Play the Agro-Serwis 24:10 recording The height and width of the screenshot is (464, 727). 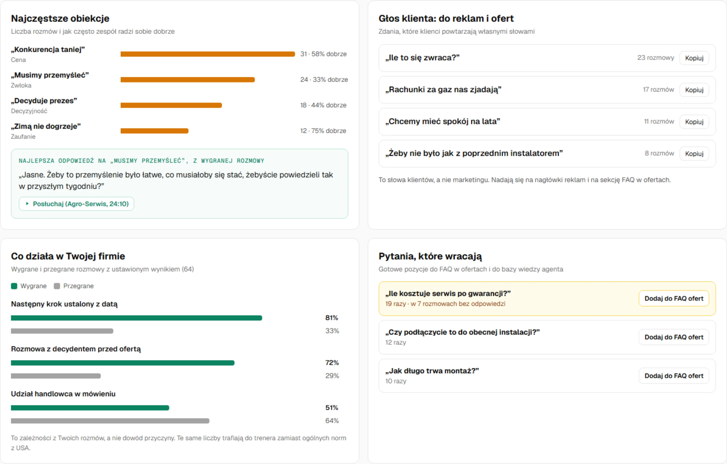click(x=77, y=204)
